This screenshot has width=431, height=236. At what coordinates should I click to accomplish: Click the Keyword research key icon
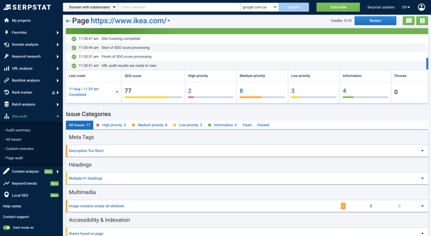[7, 56]
